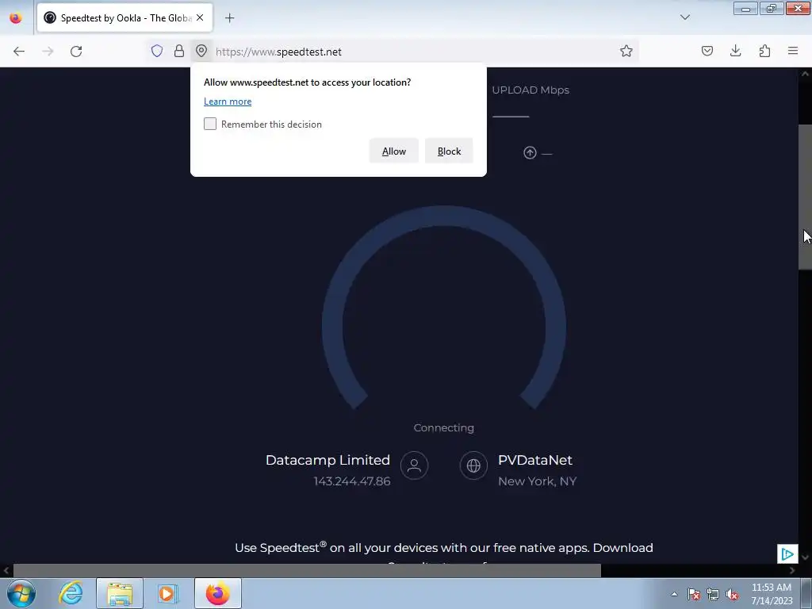Click the scroll right arrow
The height and width of the screenshot is (609, 812).
792,570
